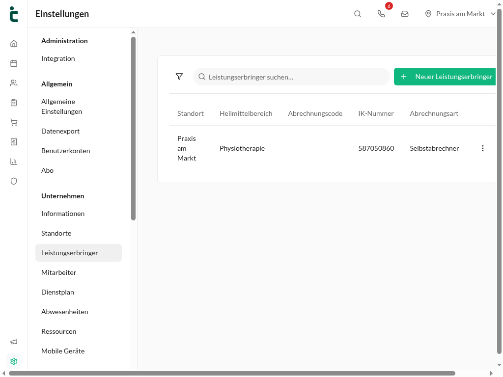
Task: Click the horizontal scrollbar right arrow
Action: (x=491, y=373)
